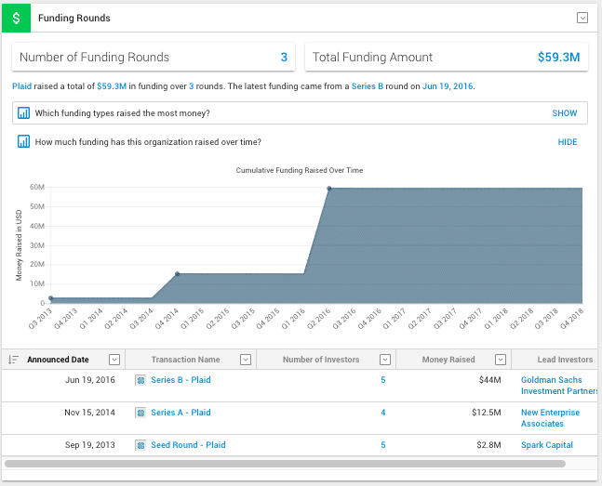
Task: Click the sort icon beside Announced Date
Action: (13, 360)
